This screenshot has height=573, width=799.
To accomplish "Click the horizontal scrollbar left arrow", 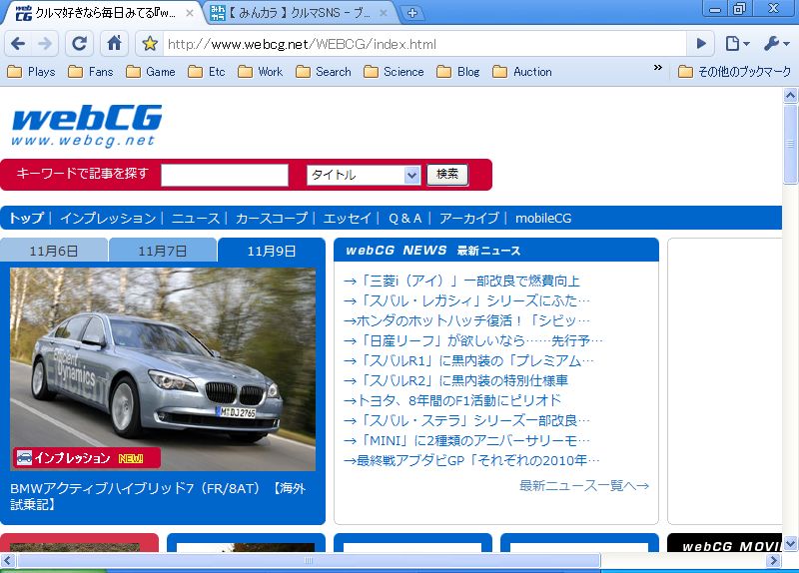I will [x=8, y=561].
